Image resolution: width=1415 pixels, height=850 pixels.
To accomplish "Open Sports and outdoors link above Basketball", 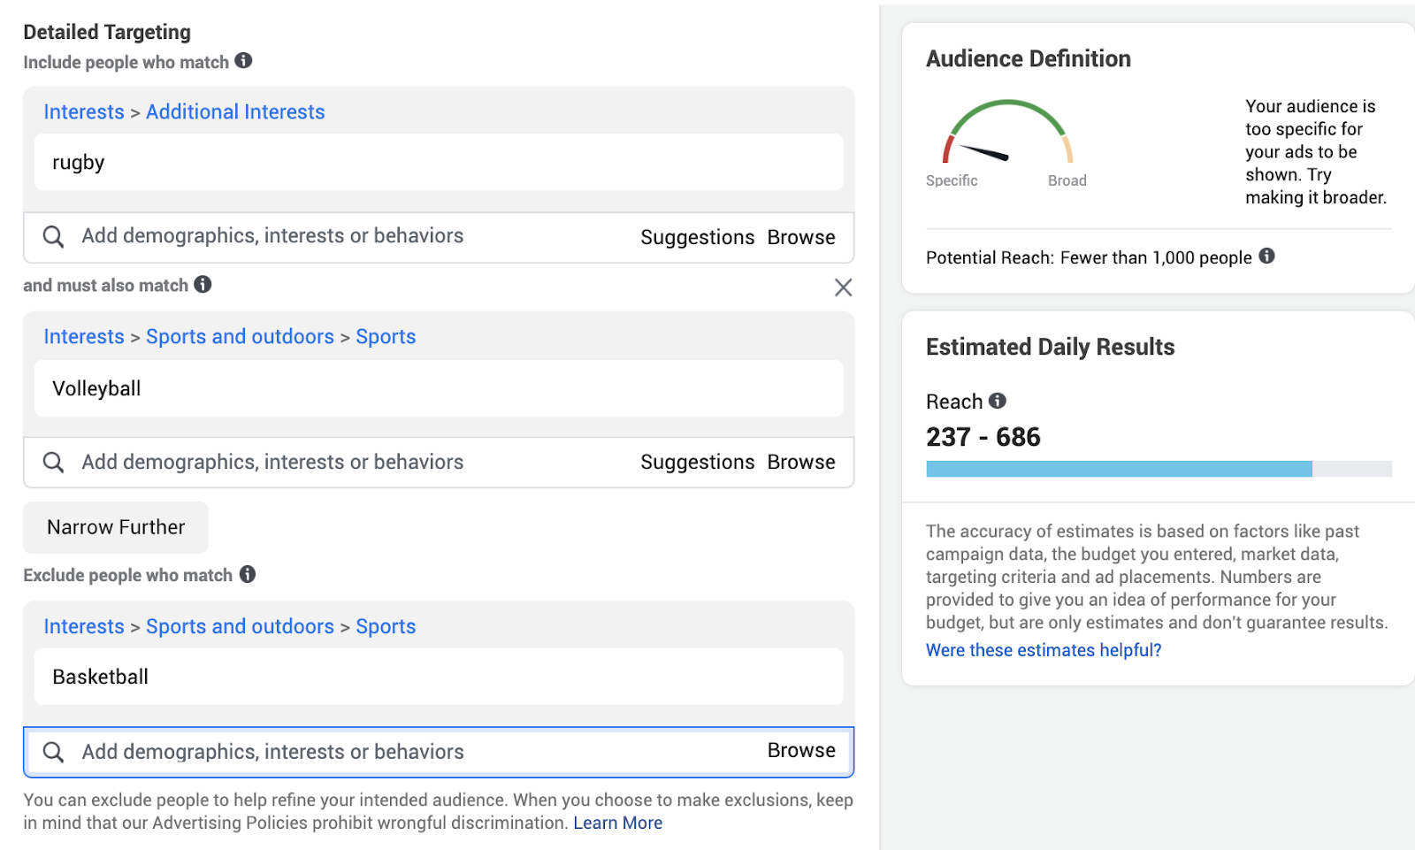I will [240, 626].
